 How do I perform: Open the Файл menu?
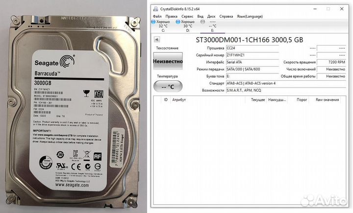(157, 17)
